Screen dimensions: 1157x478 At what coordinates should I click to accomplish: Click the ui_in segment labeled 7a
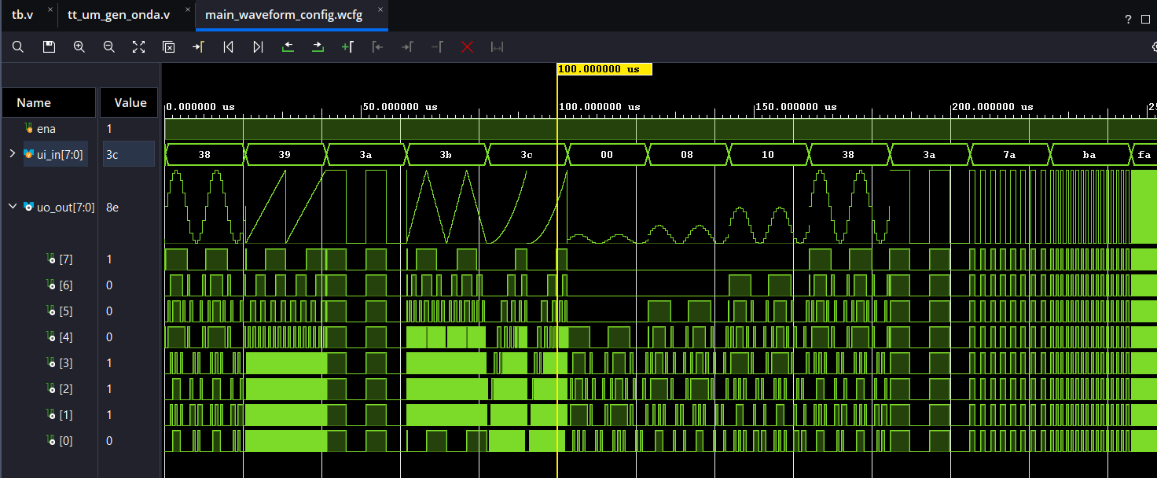[x=1009, y=155]
